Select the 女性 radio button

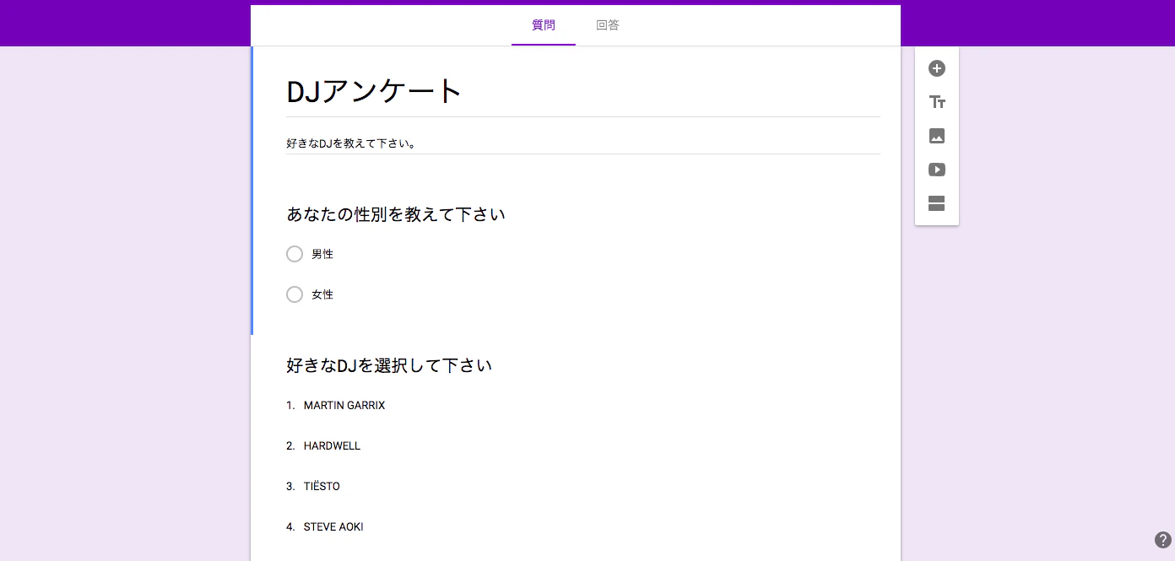pos(295,294)
